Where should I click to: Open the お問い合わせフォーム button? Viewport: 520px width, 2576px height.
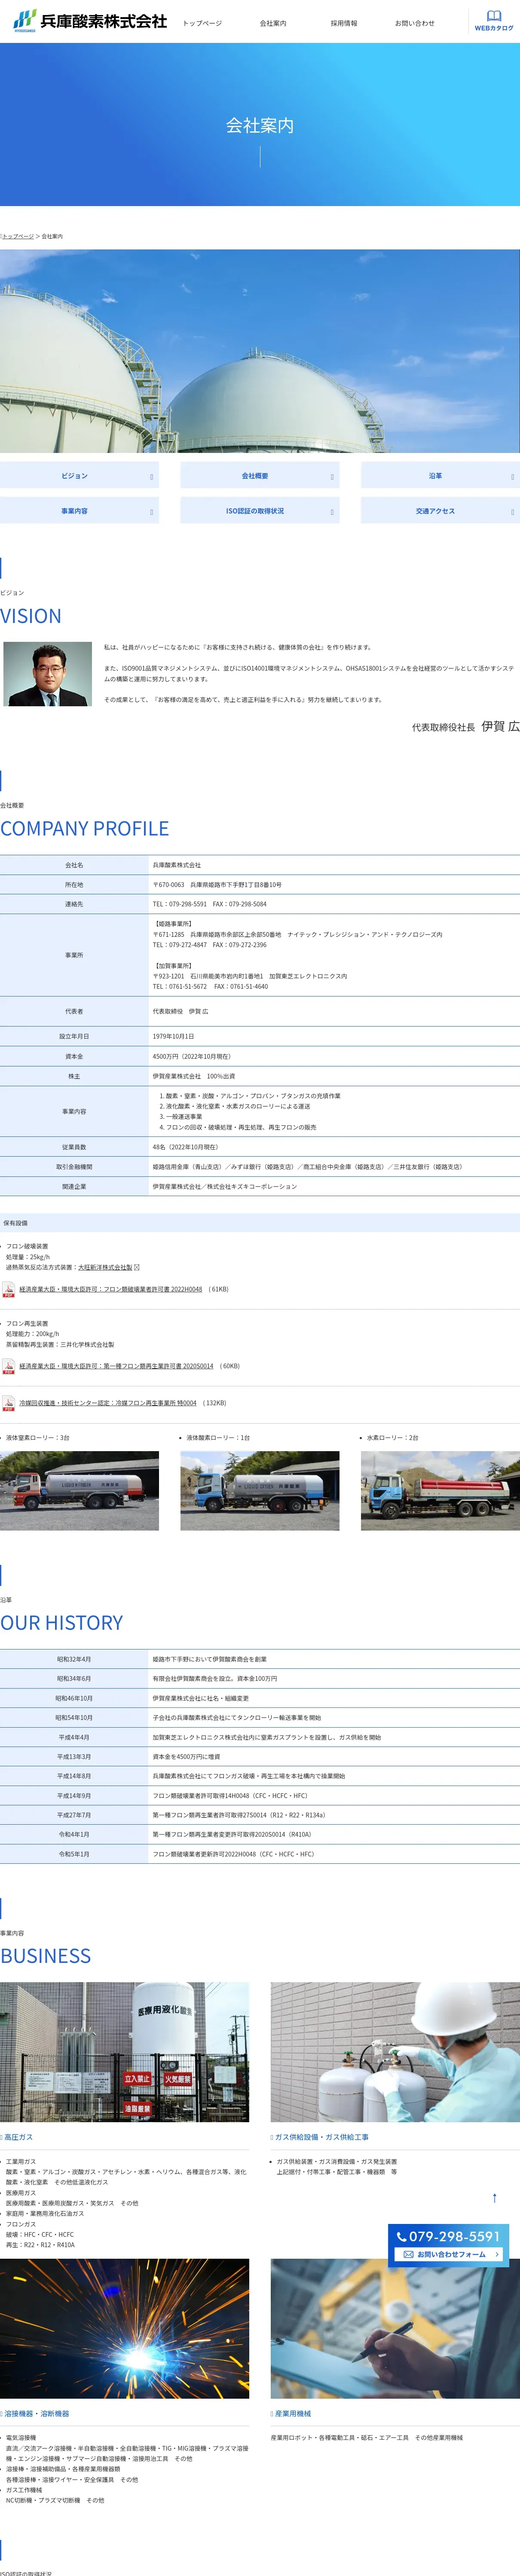(x=449, y=2254)
